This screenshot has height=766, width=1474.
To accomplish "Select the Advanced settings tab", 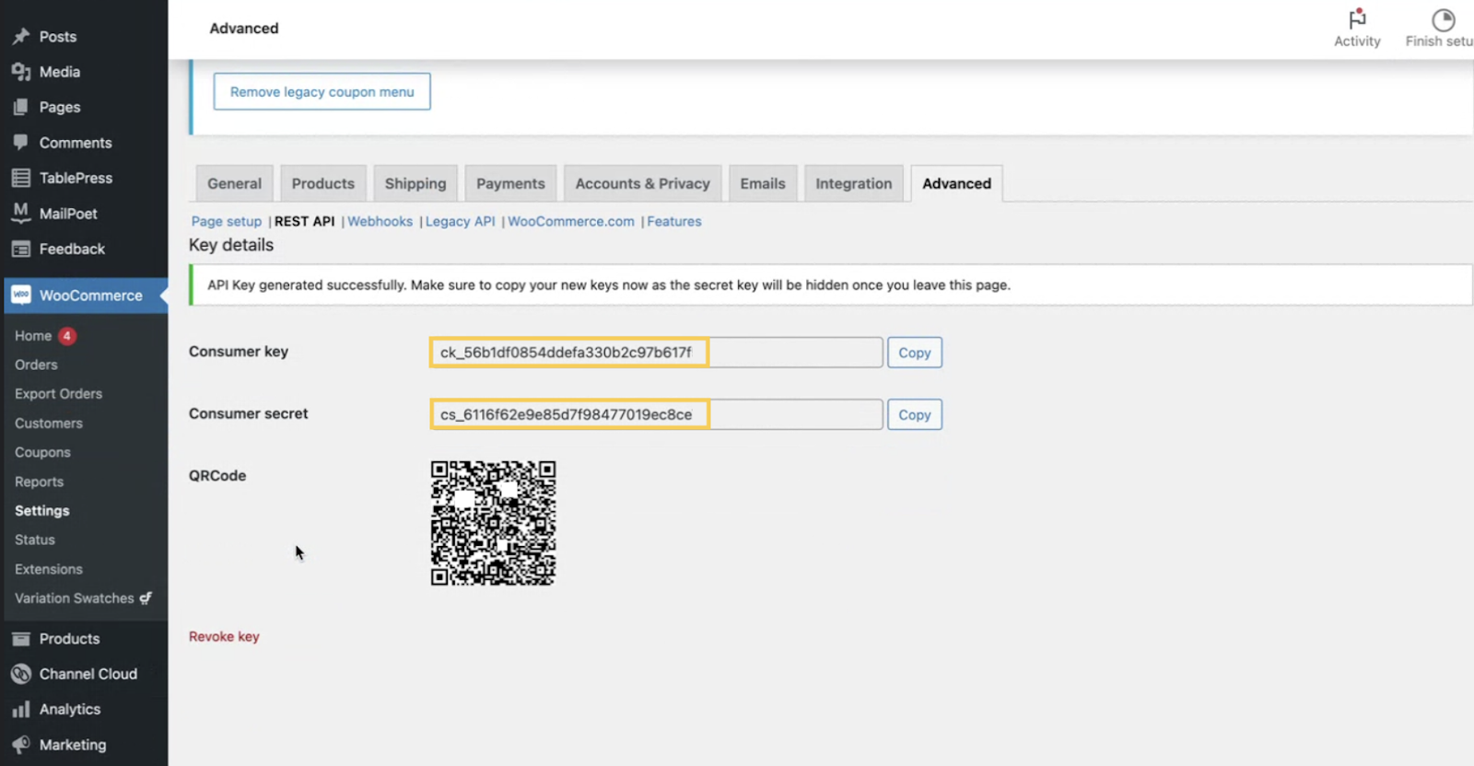I will click(x=957, y=183).
